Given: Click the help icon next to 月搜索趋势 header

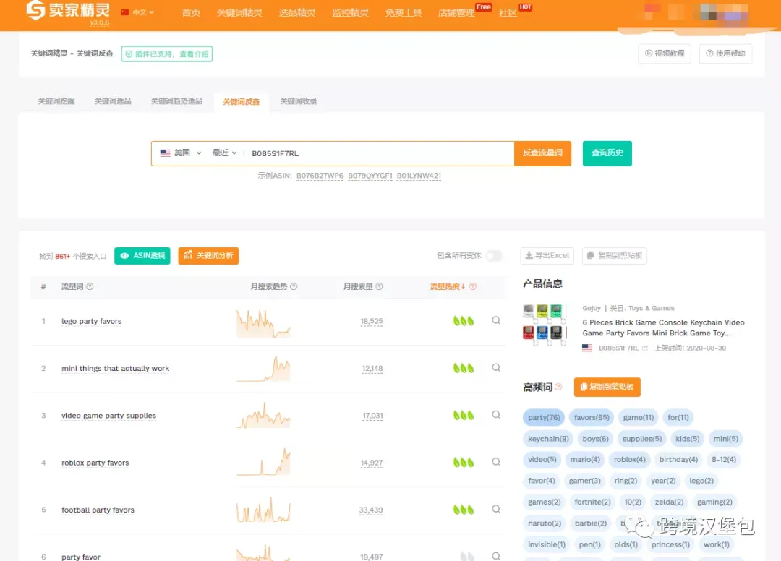Looking at the screenshot, I should (x=294, y=286).
